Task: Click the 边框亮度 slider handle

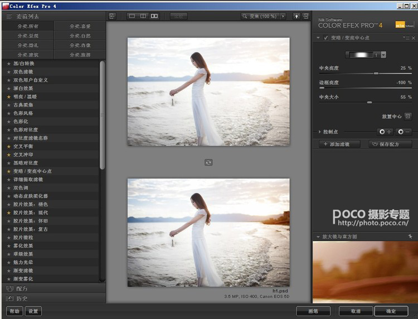Action: [322, 88]
